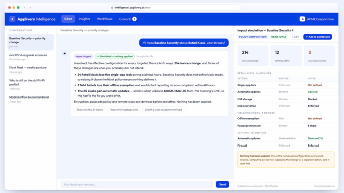Image resolution: width=344 pixels, height=193 pixels.
Task: Click 'Impact simulation — Baseline Security' title
Action: (265, 30)
